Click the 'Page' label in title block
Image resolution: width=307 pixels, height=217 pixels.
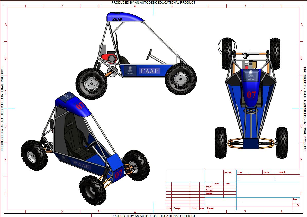point(295,199)
